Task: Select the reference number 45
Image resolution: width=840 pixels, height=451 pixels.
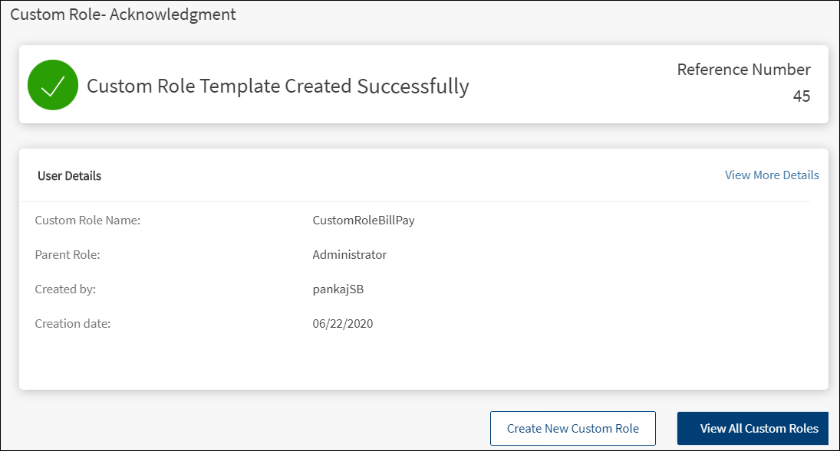Action: 801,96
